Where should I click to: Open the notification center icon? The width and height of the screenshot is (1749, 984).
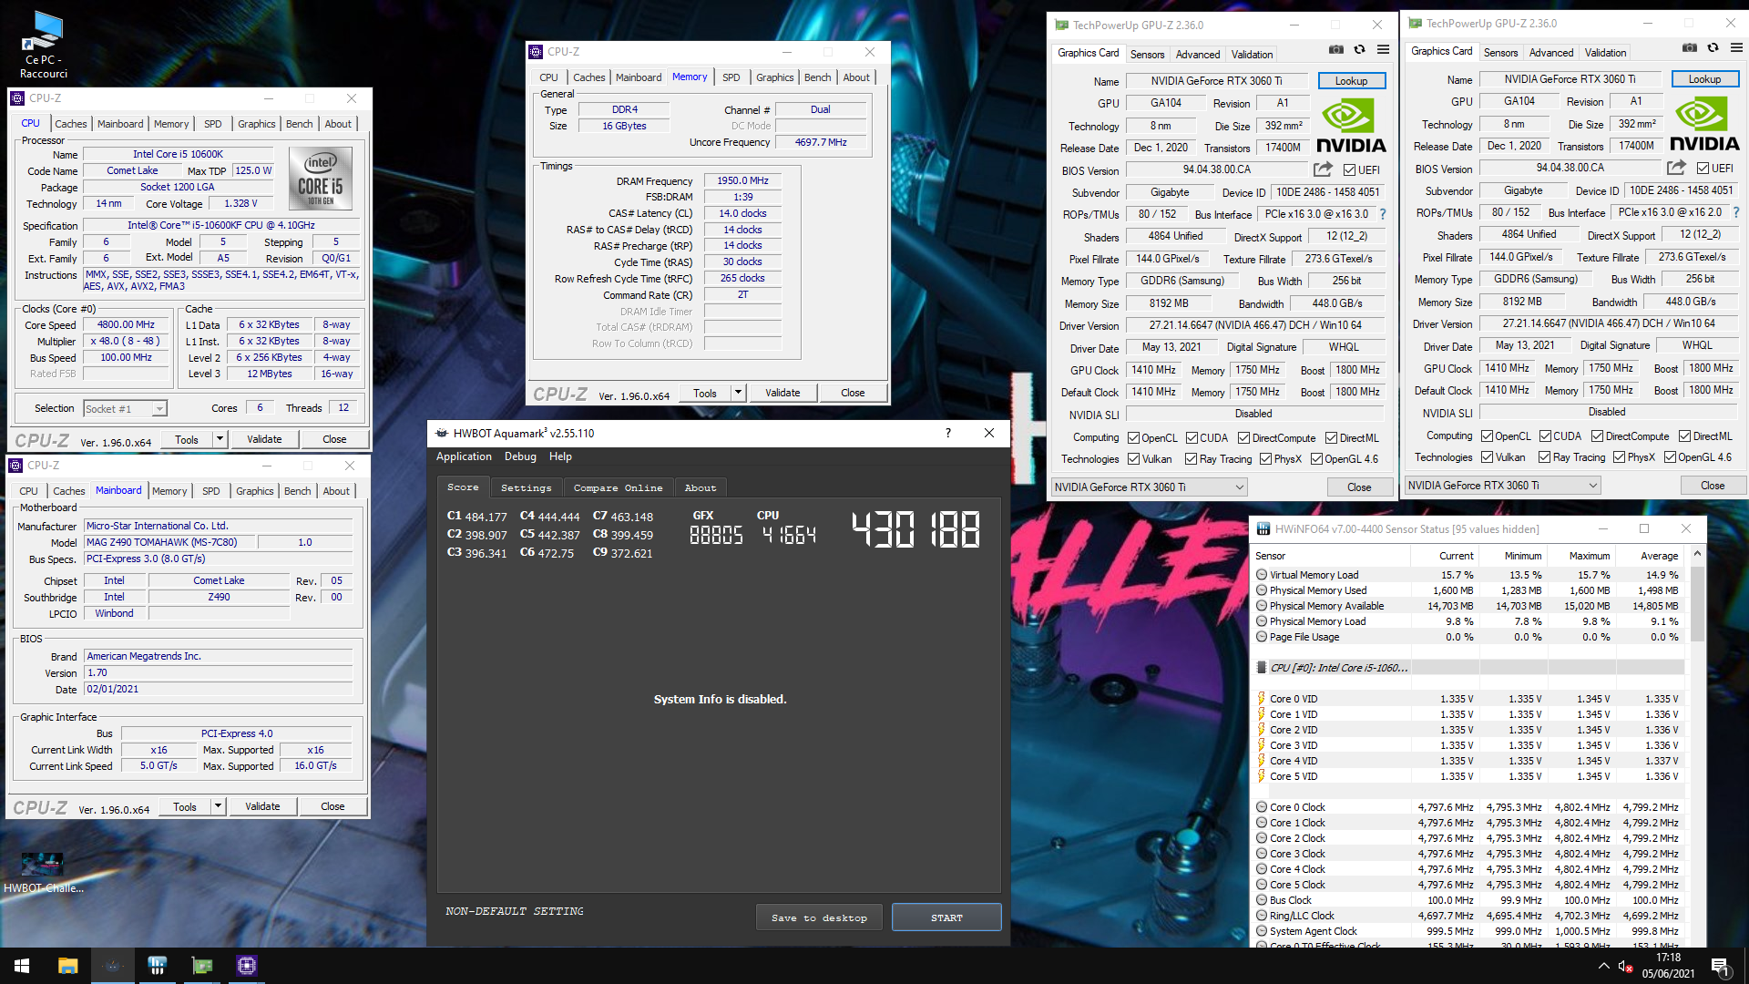tap(1720, 966)
